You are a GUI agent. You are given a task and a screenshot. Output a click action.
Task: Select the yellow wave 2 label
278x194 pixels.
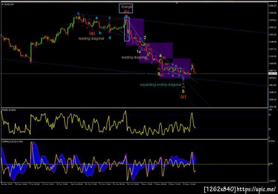[x=145, y=38]
